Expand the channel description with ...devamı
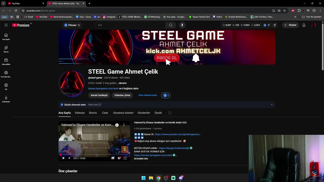Screen dimensions: 324x182 point(122,83)
